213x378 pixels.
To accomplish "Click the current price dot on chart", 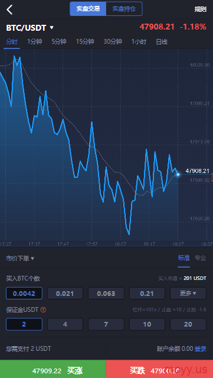I will click(x=178, y=174).
